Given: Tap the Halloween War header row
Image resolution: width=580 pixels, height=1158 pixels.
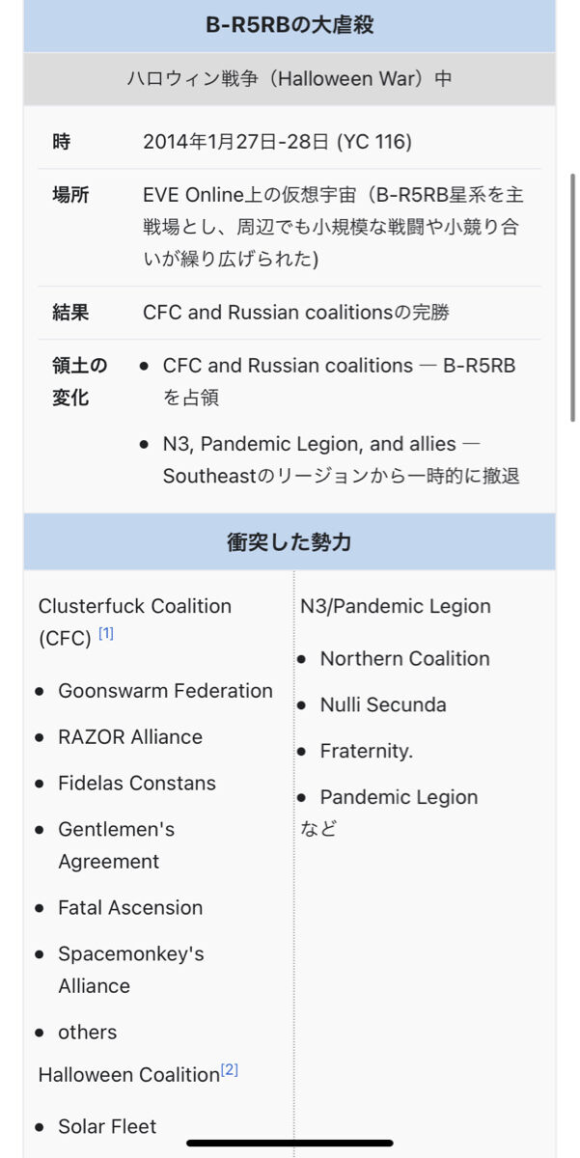Looking at the screenshot, I should 290,79.
